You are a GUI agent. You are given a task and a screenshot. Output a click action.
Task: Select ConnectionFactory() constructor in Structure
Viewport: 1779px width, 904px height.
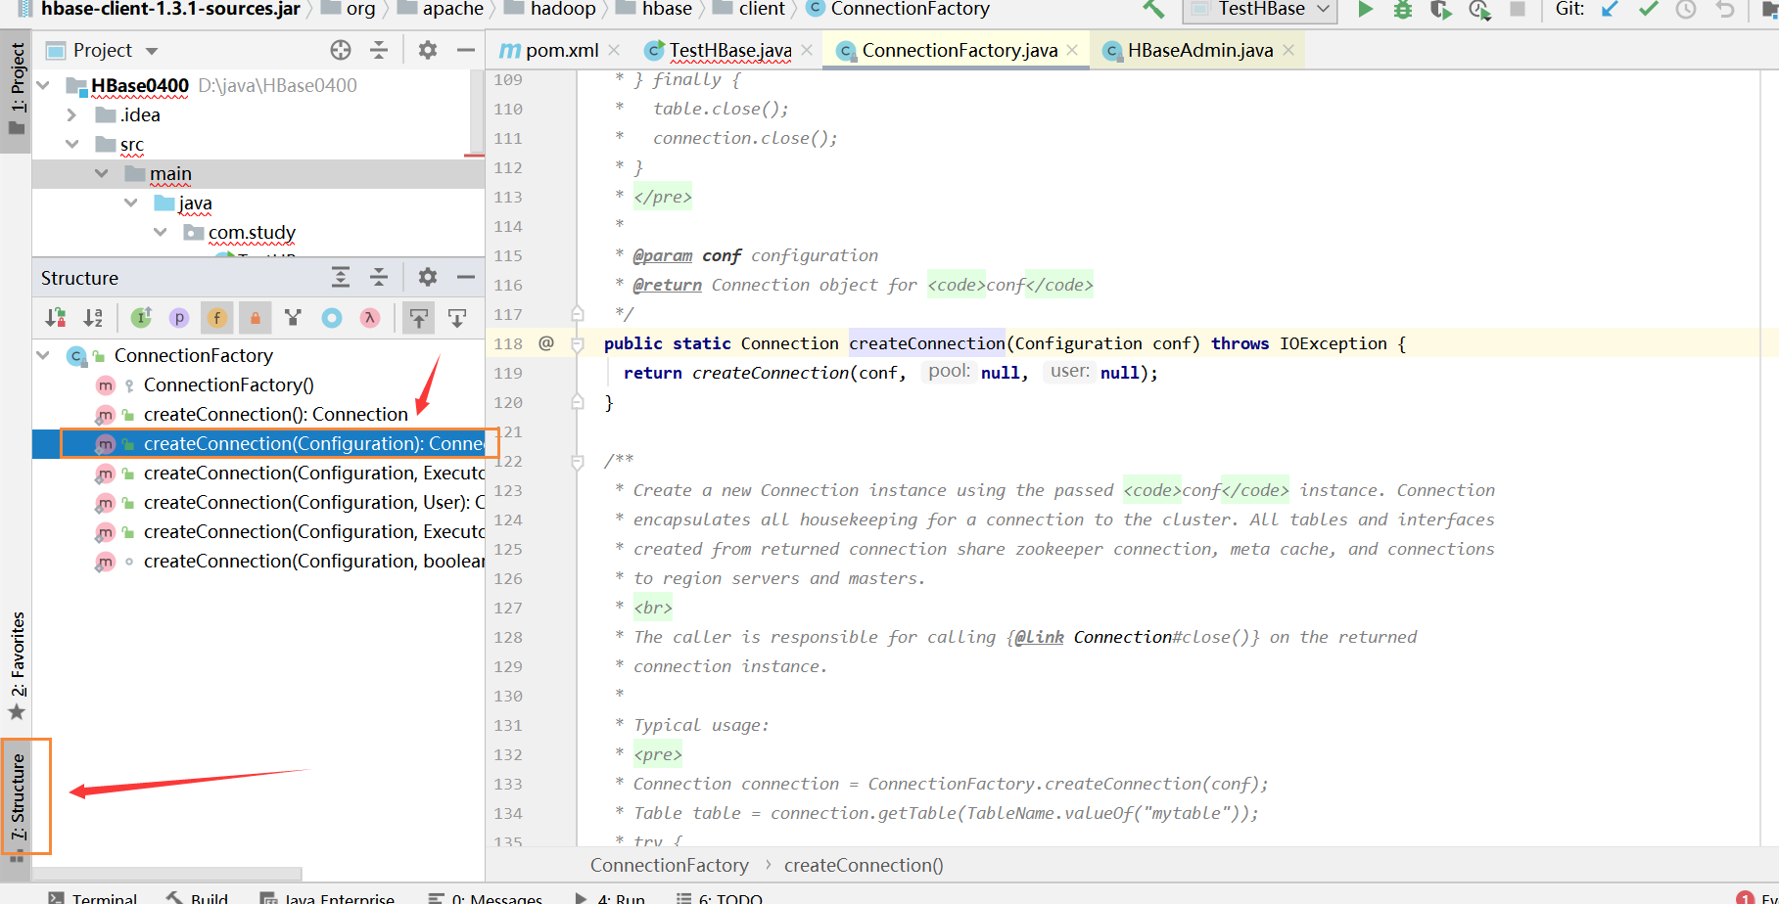point(228,384)
